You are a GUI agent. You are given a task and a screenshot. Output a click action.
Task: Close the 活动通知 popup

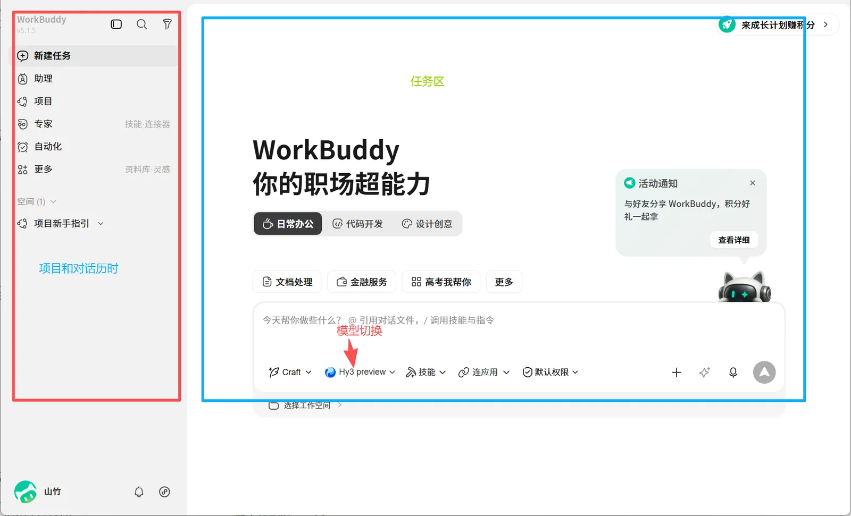tap(753, 183)
